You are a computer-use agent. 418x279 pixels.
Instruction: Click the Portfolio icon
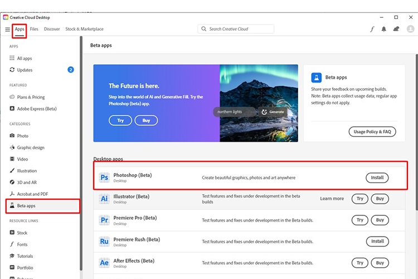tap(12, 267)
